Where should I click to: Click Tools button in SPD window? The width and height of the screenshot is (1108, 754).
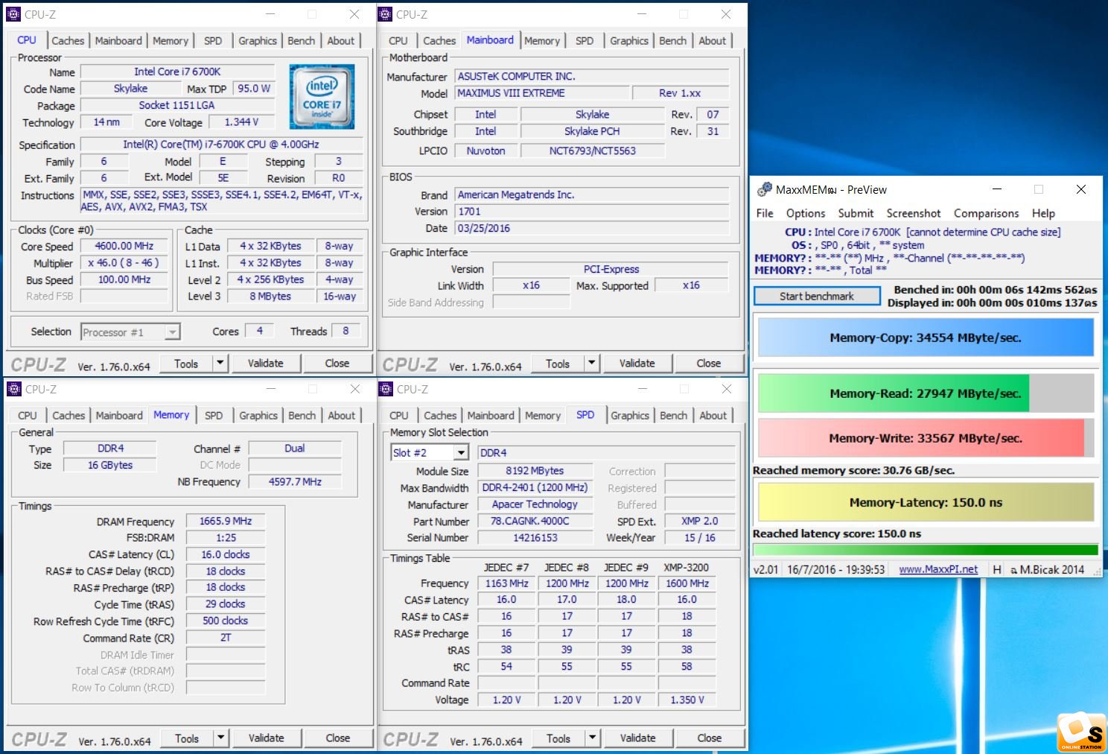(558, 738)
